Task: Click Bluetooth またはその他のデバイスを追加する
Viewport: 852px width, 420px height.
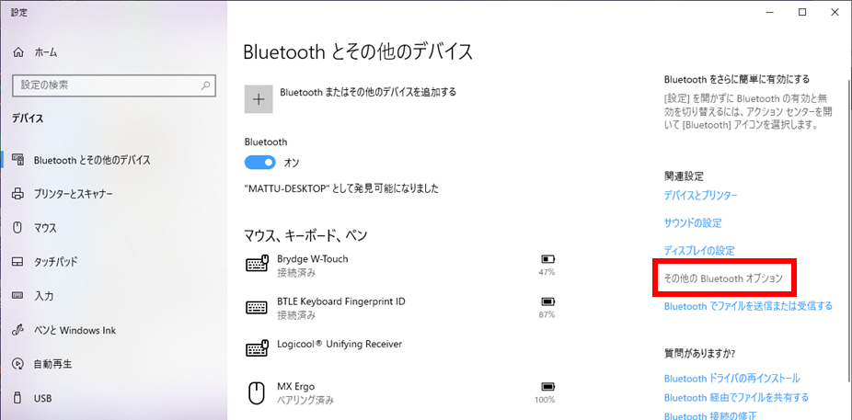Action: (368, 92)
